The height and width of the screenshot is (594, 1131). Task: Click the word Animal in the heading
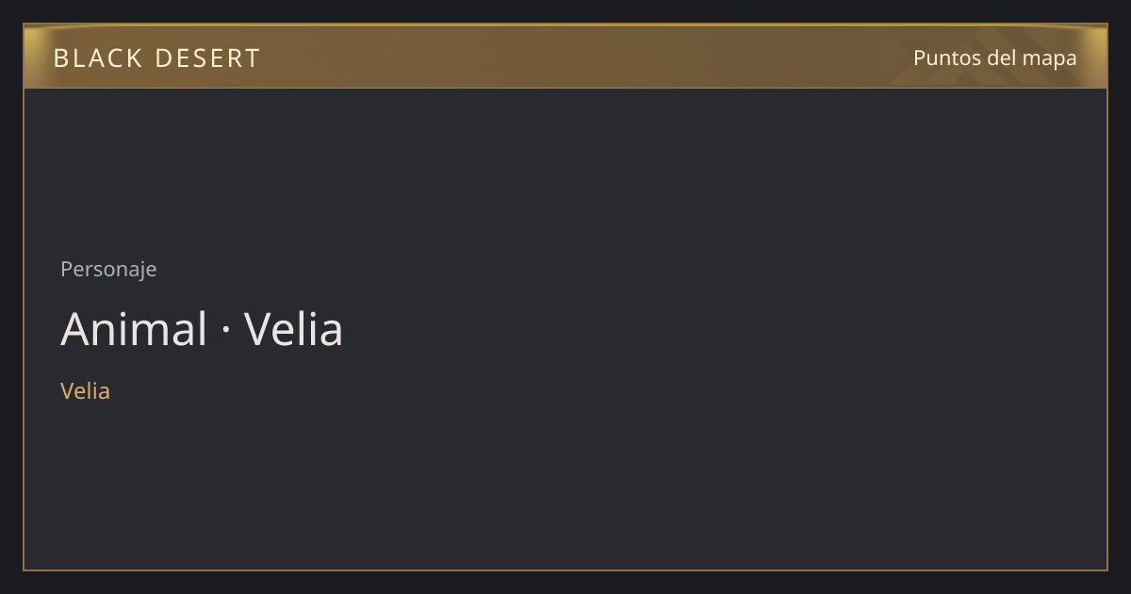tap(134, 330)
